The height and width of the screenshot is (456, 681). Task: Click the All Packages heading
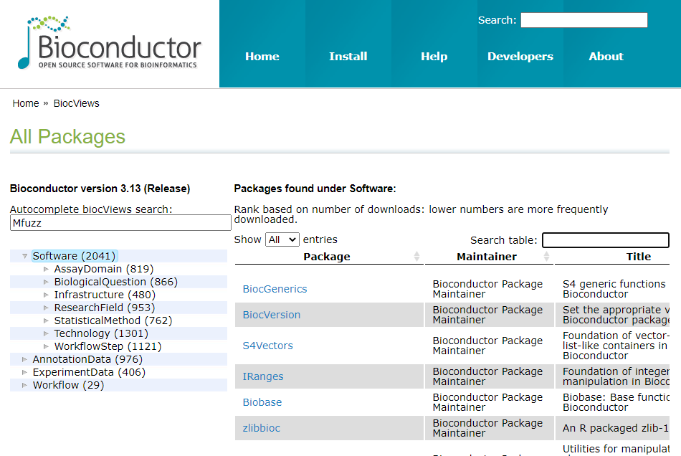tap(67, 137)
